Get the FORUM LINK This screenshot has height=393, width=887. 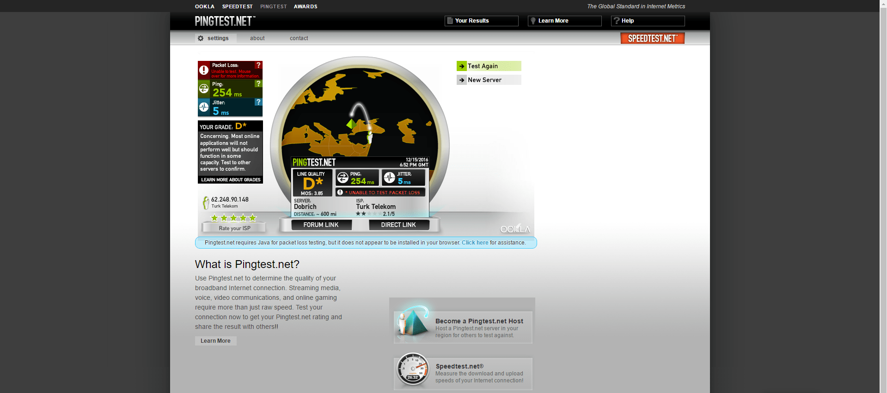tap(321, 225)
